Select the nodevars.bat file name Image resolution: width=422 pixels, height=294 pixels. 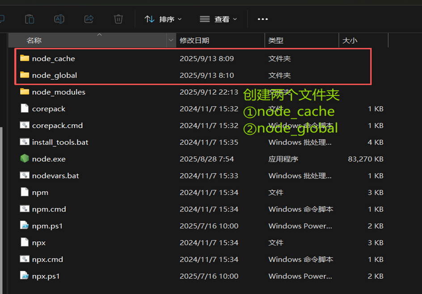pyautogui.click(x=55, y=176)
